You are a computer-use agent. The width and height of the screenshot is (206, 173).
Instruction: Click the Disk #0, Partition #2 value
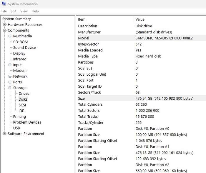pos(152,165)
